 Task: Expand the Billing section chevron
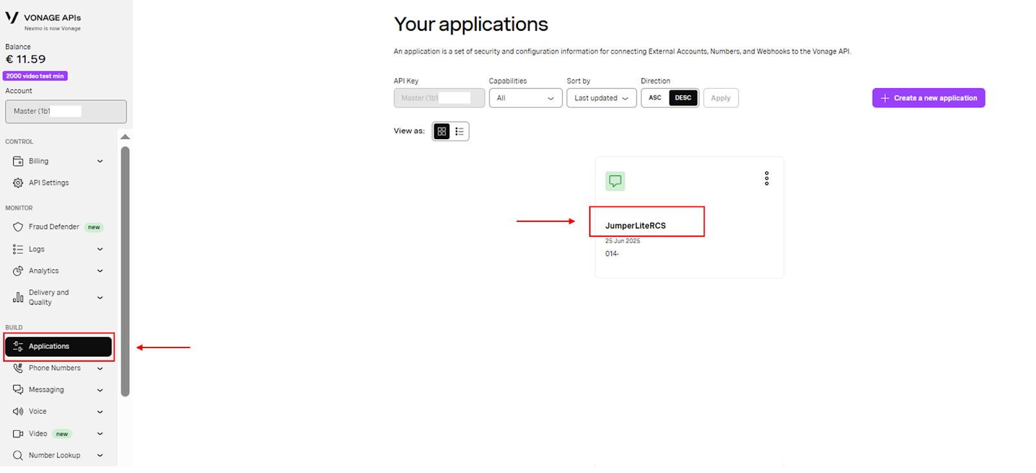pos(100,161)
